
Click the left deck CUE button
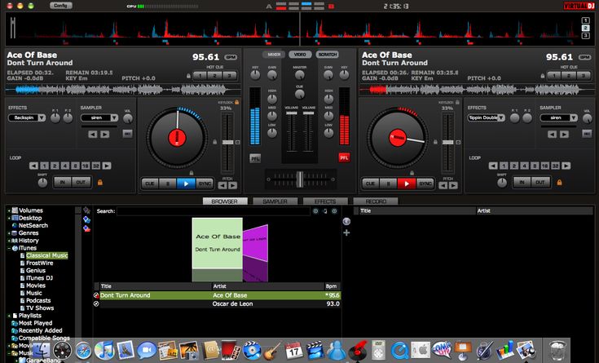(x=150, y=184)
